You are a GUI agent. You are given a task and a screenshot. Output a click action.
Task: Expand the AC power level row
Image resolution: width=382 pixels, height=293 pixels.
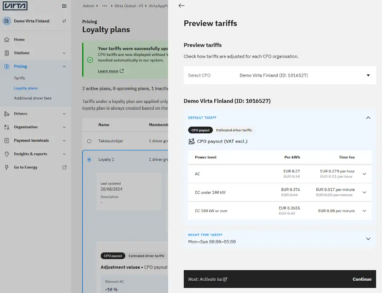[364, 174]
